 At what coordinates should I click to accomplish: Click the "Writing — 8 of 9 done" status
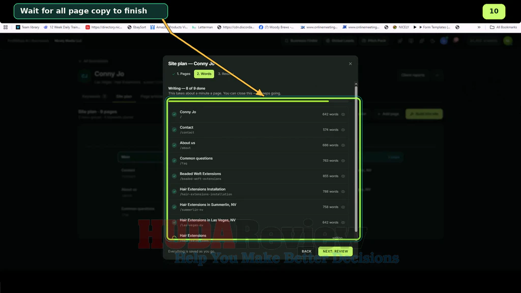point(187,89)
